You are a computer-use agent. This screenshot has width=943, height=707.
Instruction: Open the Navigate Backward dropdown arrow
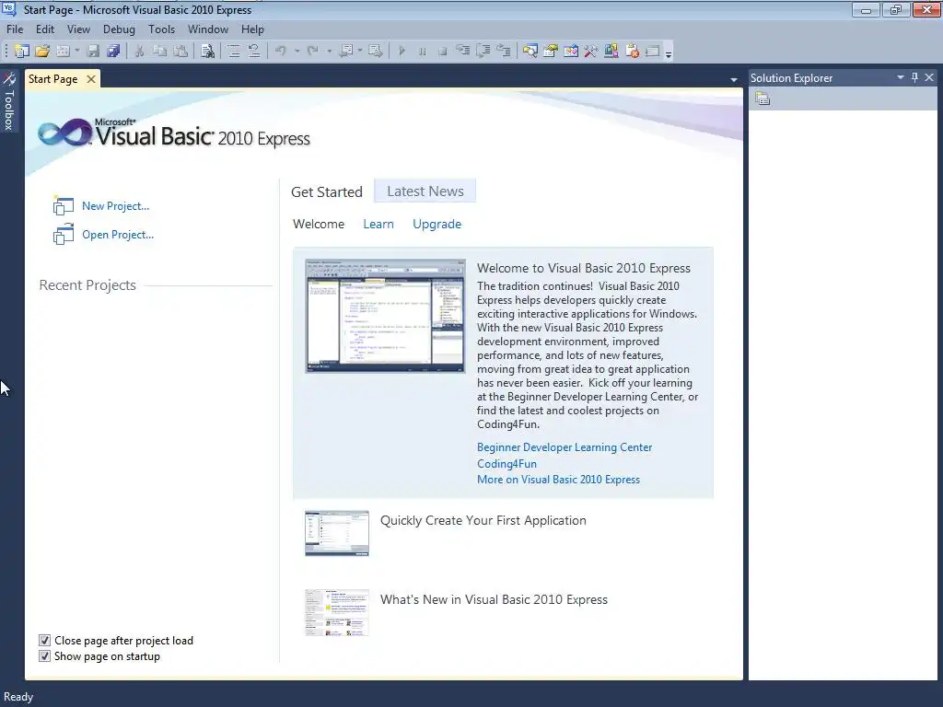pyautogui.click(x=360, y=52)
